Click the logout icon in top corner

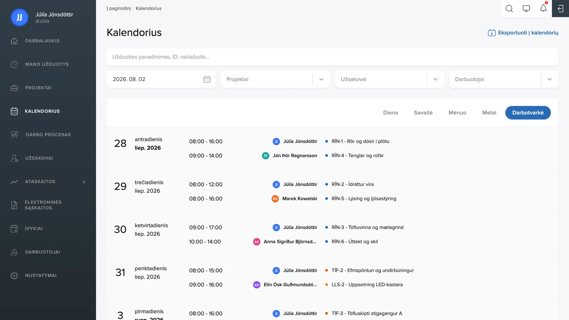point(560,9)
